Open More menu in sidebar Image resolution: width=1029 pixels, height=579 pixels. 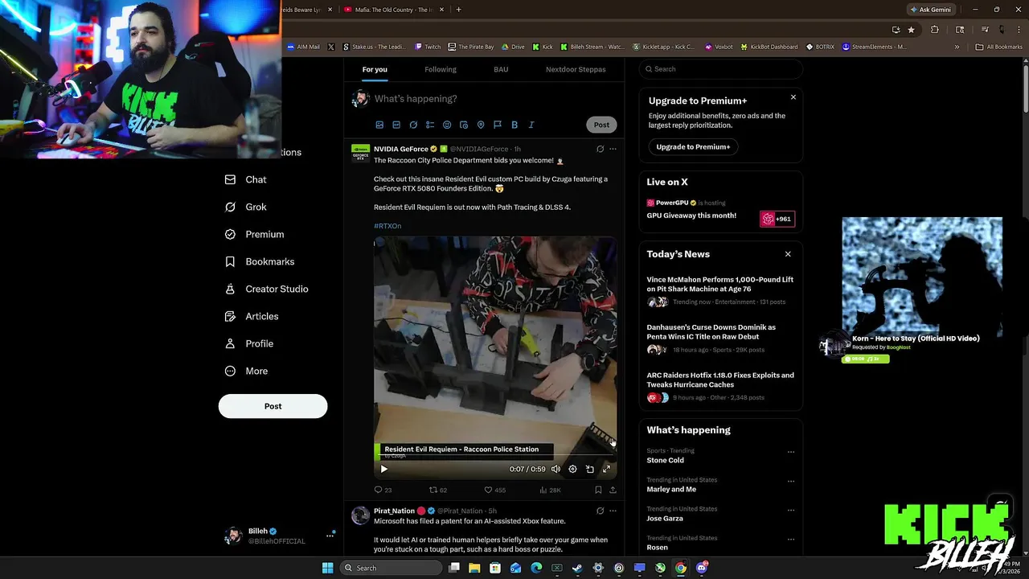click(246, 371)
